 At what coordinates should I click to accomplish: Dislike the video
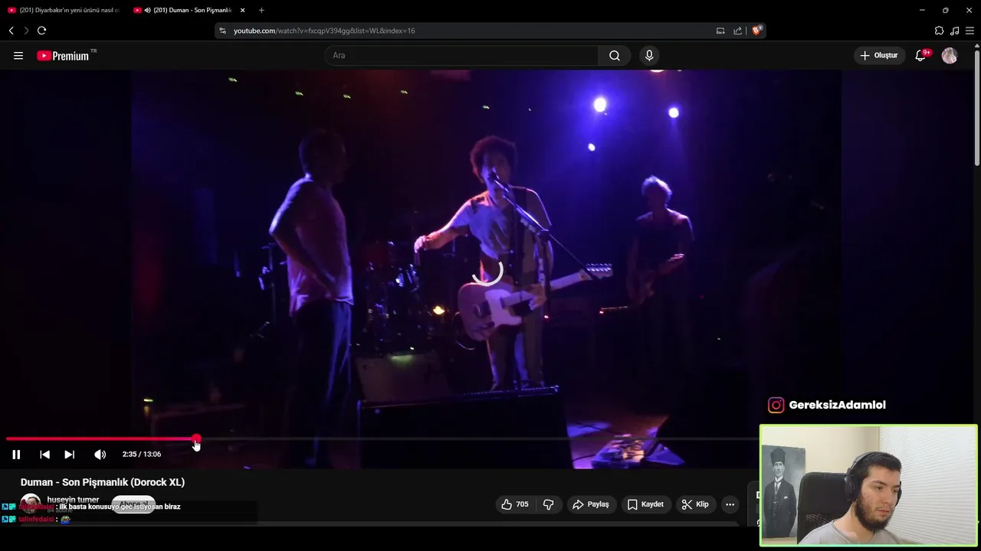point(549,504)
